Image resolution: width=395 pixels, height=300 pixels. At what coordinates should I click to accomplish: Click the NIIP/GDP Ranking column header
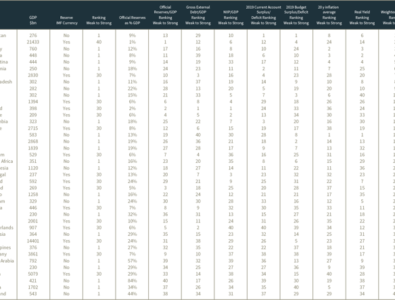click(x=231, y=18)
